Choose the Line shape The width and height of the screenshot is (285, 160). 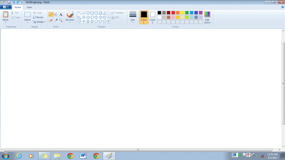pos(80,13)
